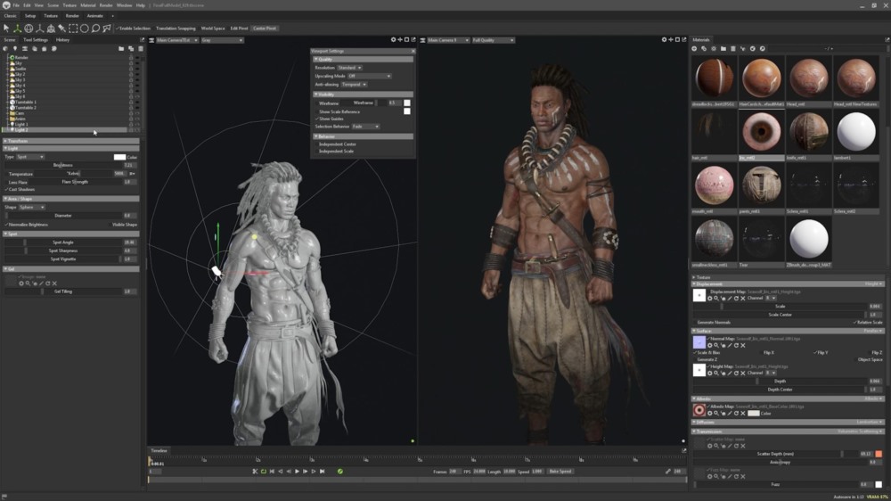
Task: Toggle the timeline loop button
Action: (264, 472)
